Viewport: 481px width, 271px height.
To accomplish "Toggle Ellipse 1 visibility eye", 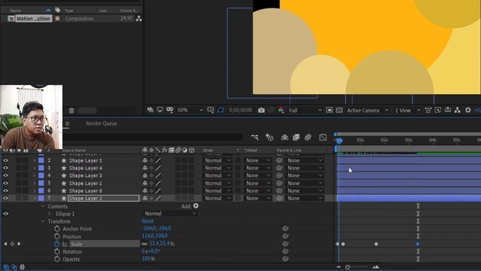I will [x=5, y=214].
